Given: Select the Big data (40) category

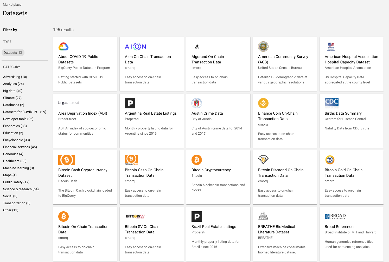Looking at the screenshot, I should [13, 91].
